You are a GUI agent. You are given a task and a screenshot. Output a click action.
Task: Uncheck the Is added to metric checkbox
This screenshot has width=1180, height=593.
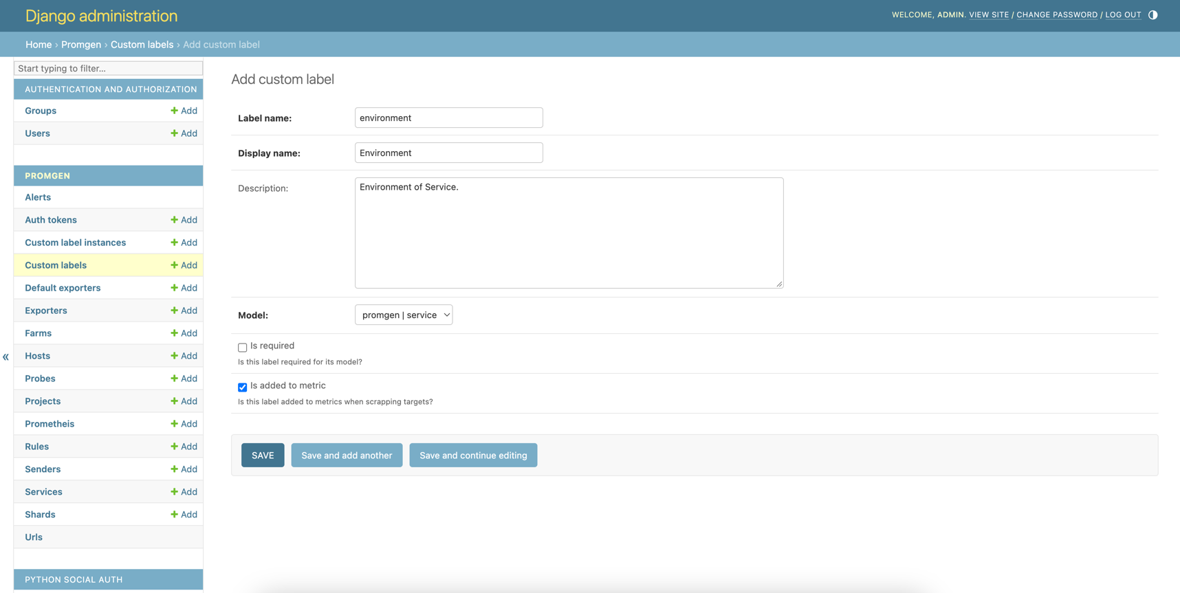pos(242,387)
